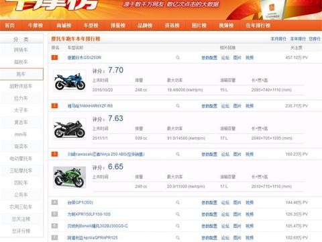Open 论坛 link for Benelli 302

pyautogui.click(x=225, y=226)
